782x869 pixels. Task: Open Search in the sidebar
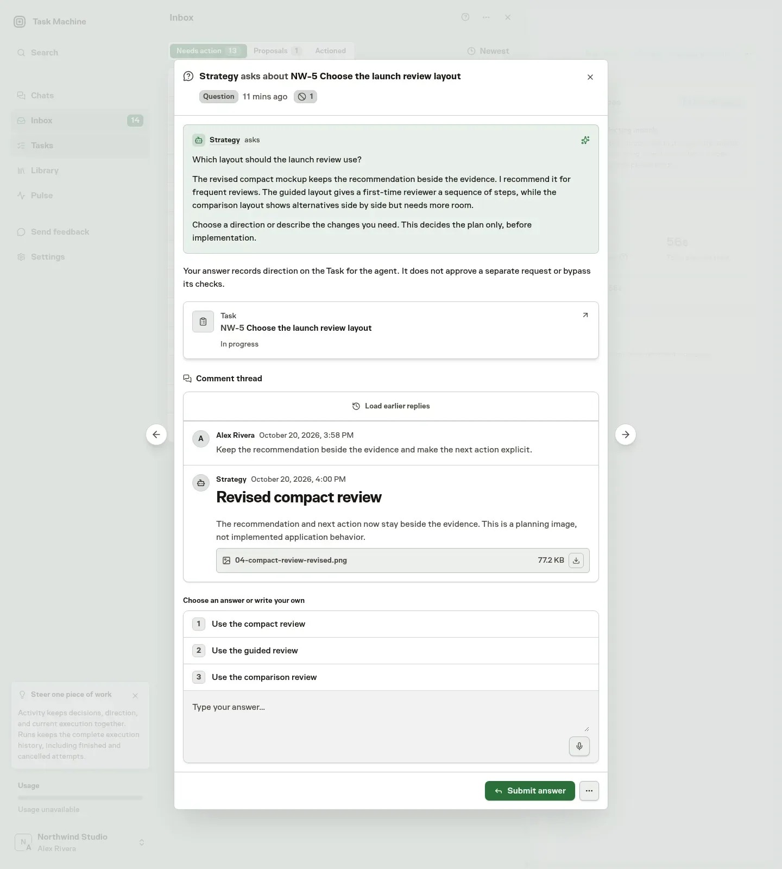[x=80, y=53]
